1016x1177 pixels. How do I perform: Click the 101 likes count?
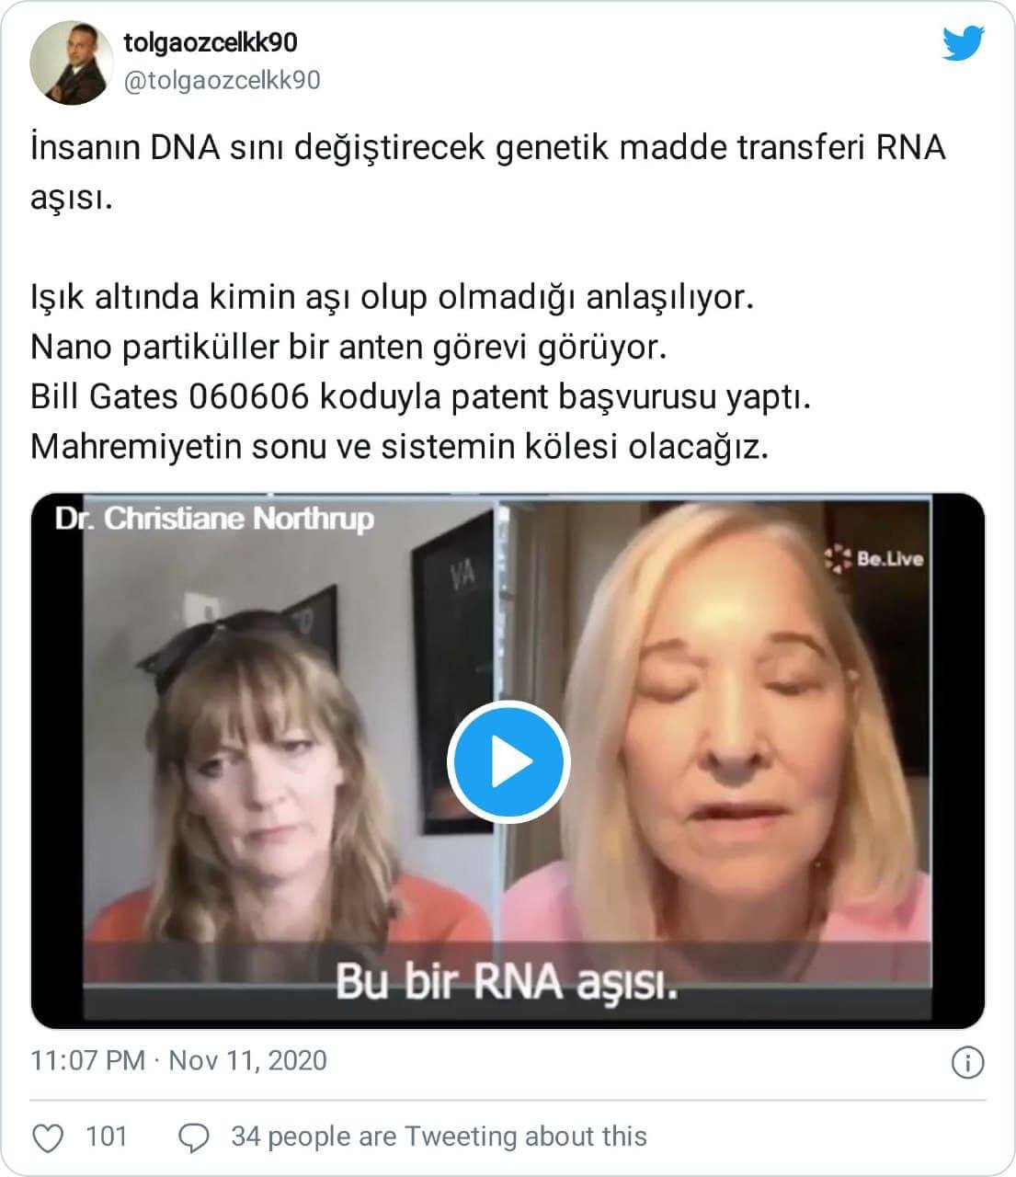[x=106, y=1137]
